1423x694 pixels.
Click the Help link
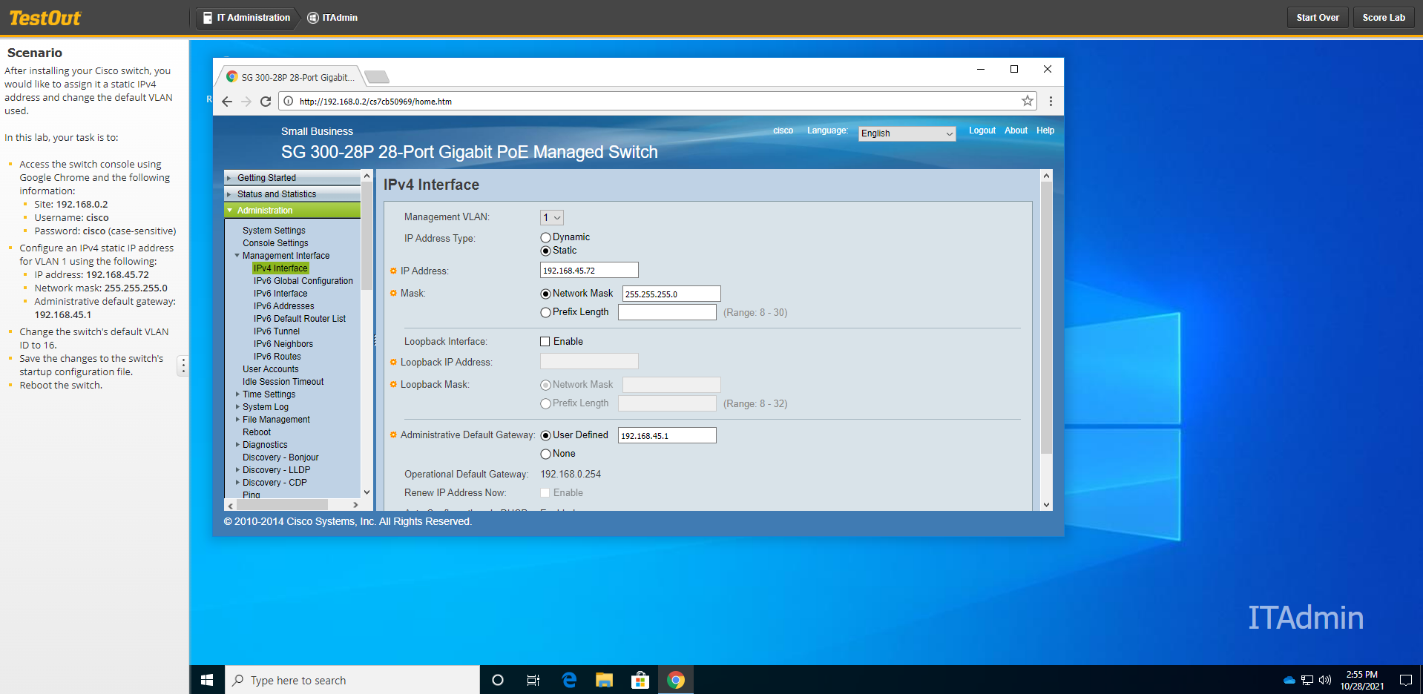click(1045, 130)
